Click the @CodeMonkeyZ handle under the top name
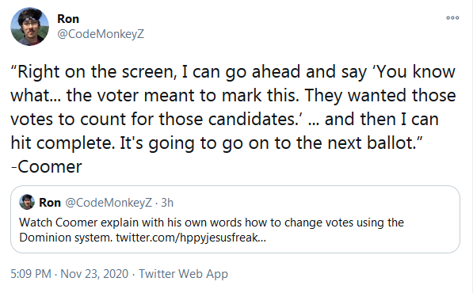The image size is (473, 293). tap(101, 34)
